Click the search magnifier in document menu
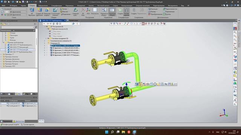The width and height of the screenshot is (241, 135). pos(36,27)
